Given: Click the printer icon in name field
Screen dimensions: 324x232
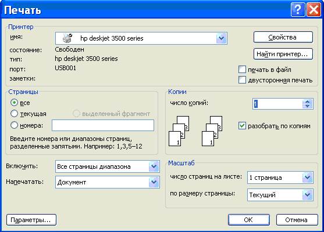Looking at the screenshot, I should 67,38.
